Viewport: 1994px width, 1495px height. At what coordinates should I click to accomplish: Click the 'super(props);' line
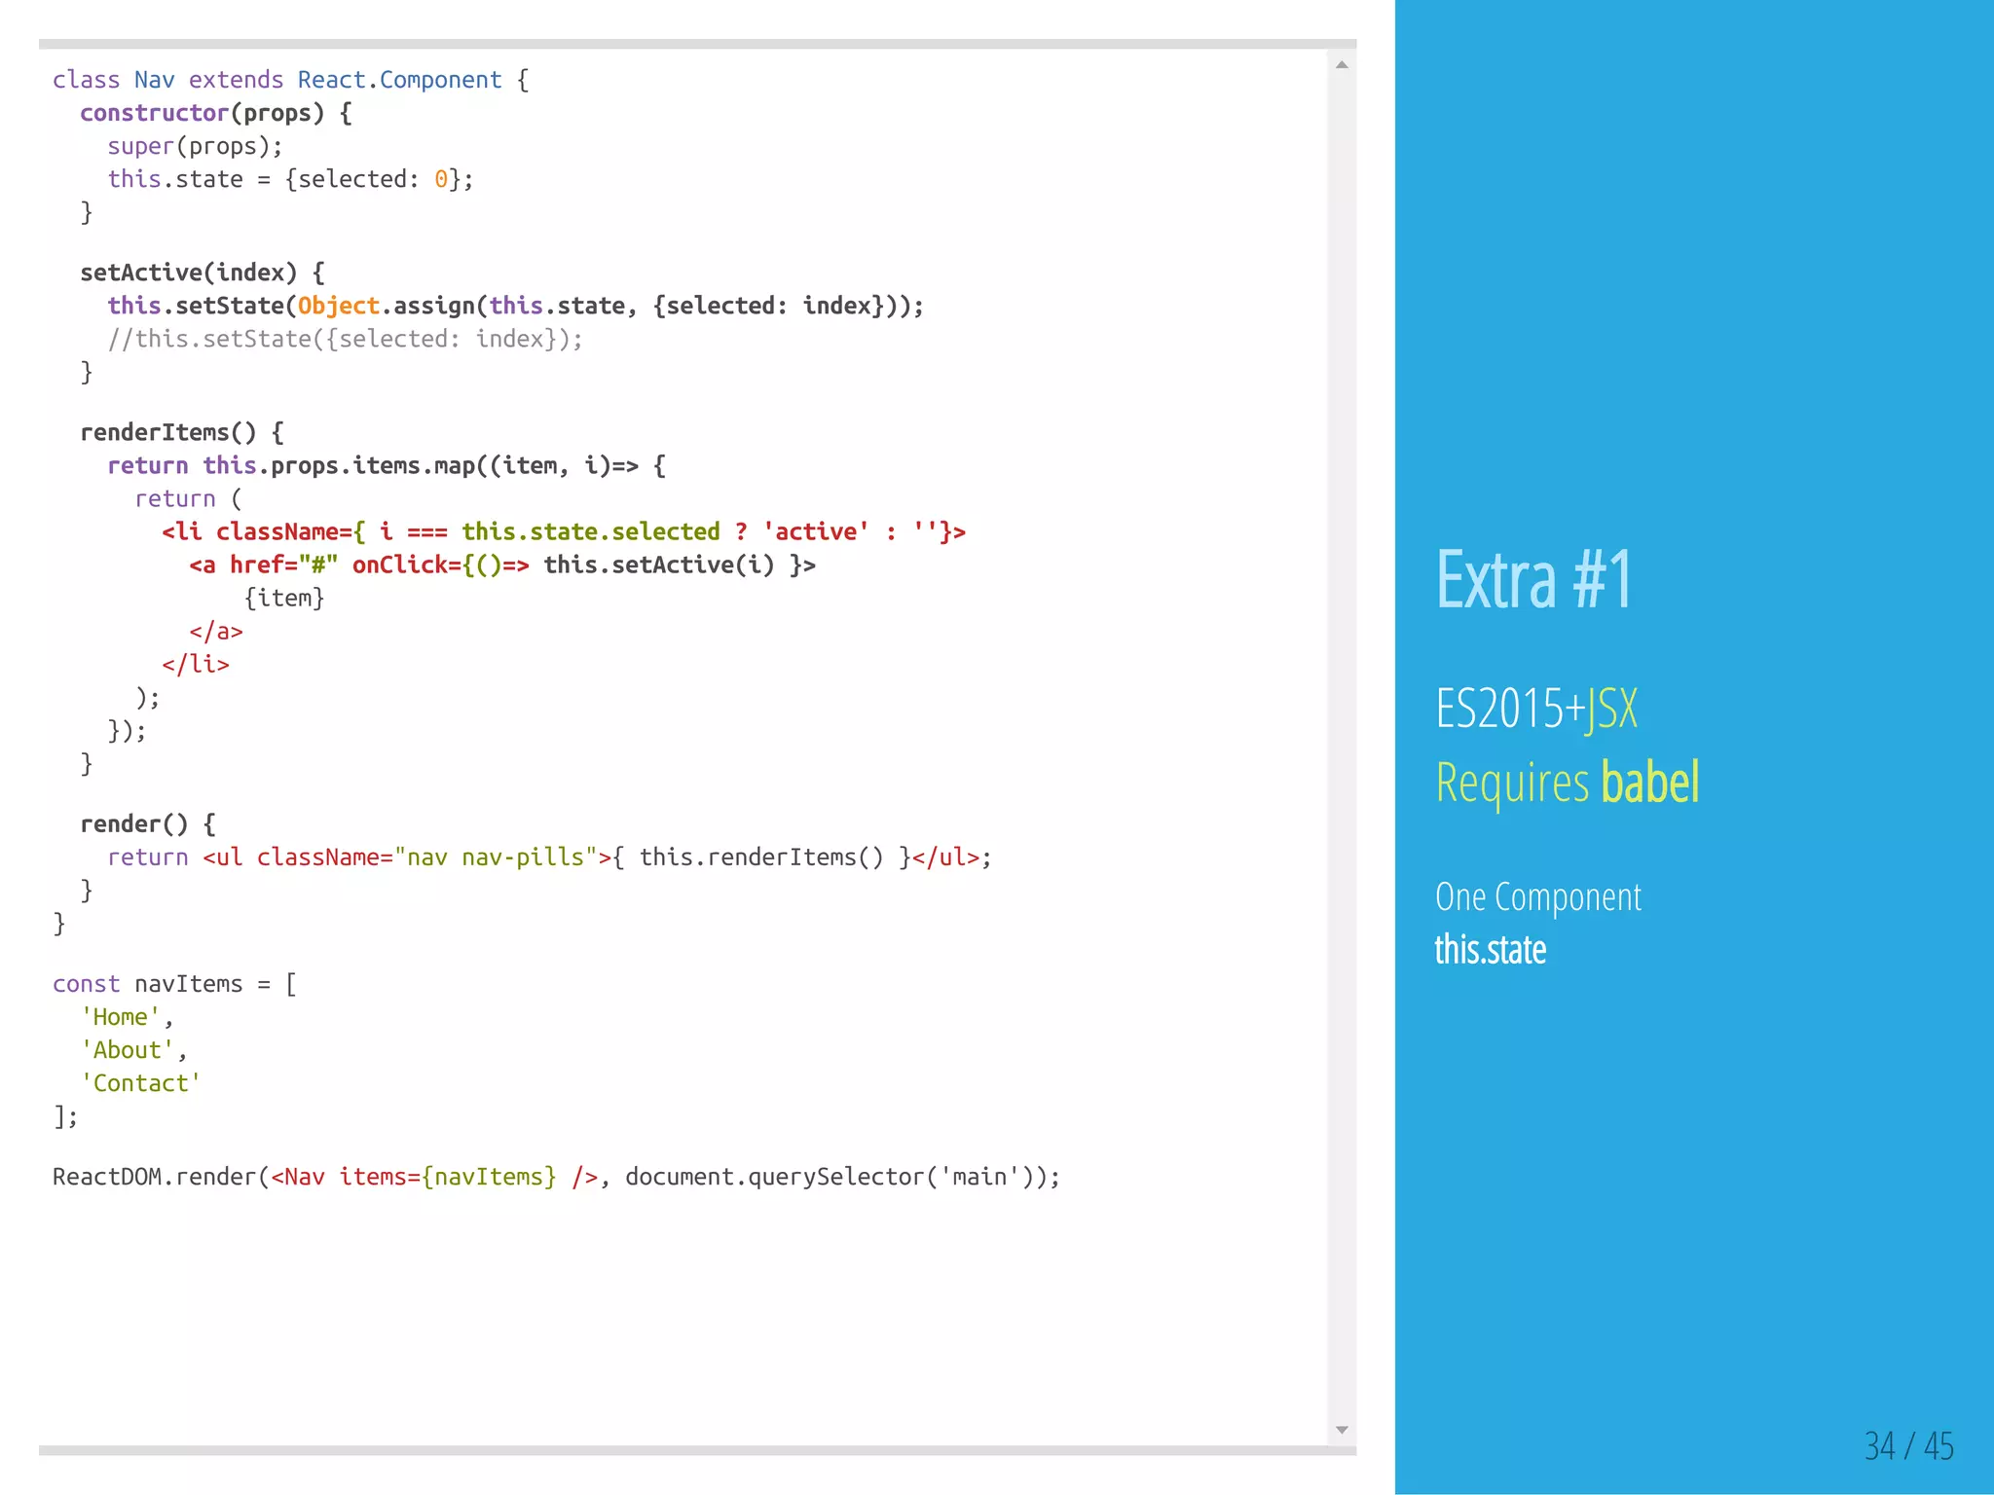(x=195, y=146)
